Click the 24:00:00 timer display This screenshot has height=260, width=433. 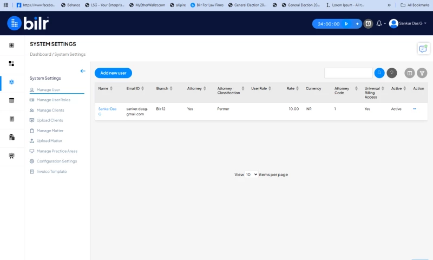pos(329,24)
